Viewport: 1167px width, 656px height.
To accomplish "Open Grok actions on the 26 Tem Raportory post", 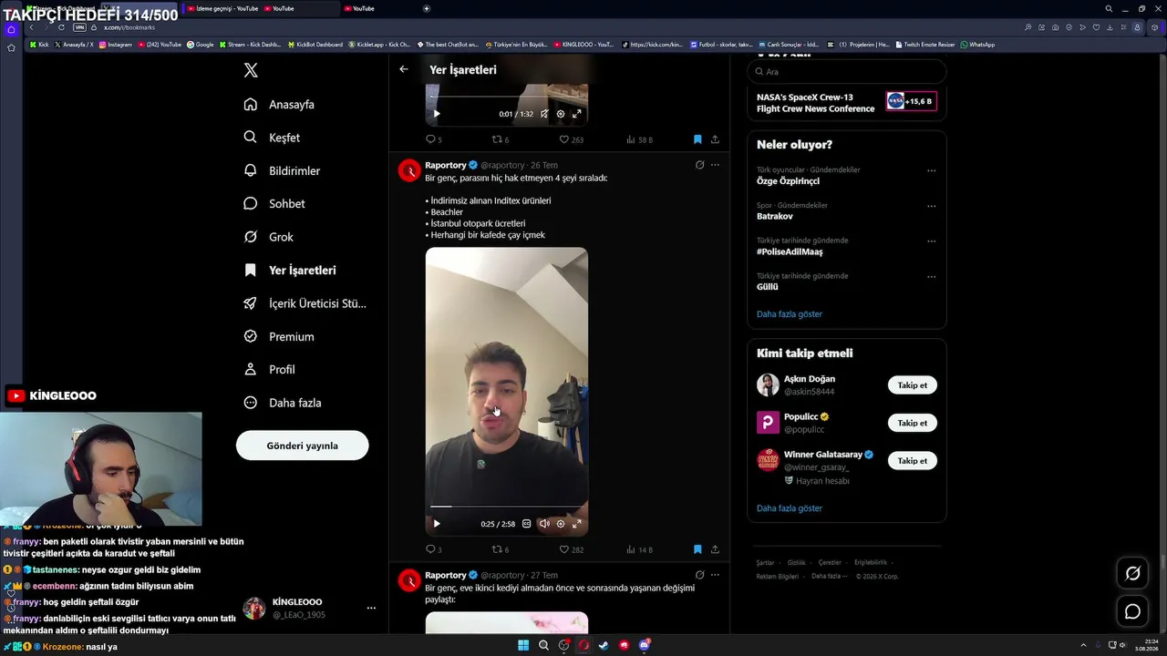I will pos(699,165).
